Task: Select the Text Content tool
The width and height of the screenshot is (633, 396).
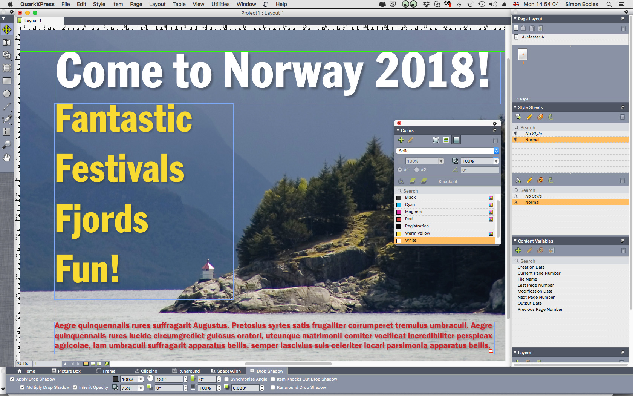Action: [x=6, y=43]
